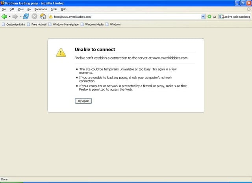
Task: Click the Unable to connect heading
Action: (95, 49)
